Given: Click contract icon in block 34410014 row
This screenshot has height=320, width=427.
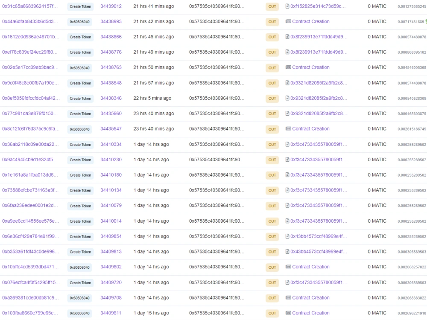Looking at the screenshot, I should pos(287,221).
